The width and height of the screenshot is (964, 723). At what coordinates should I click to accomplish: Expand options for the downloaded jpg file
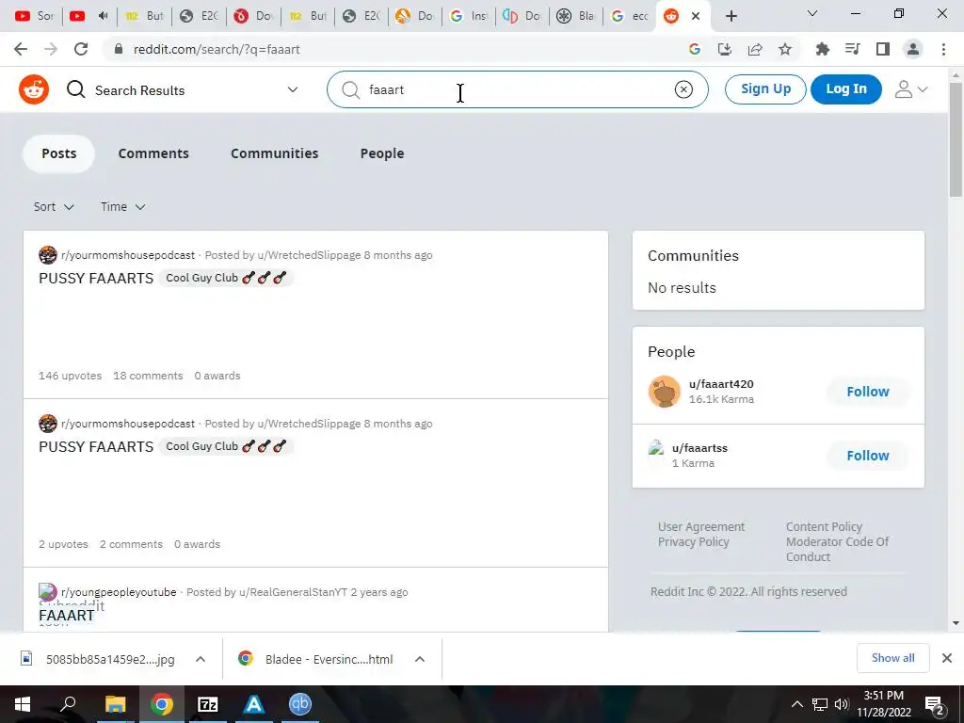201,659
